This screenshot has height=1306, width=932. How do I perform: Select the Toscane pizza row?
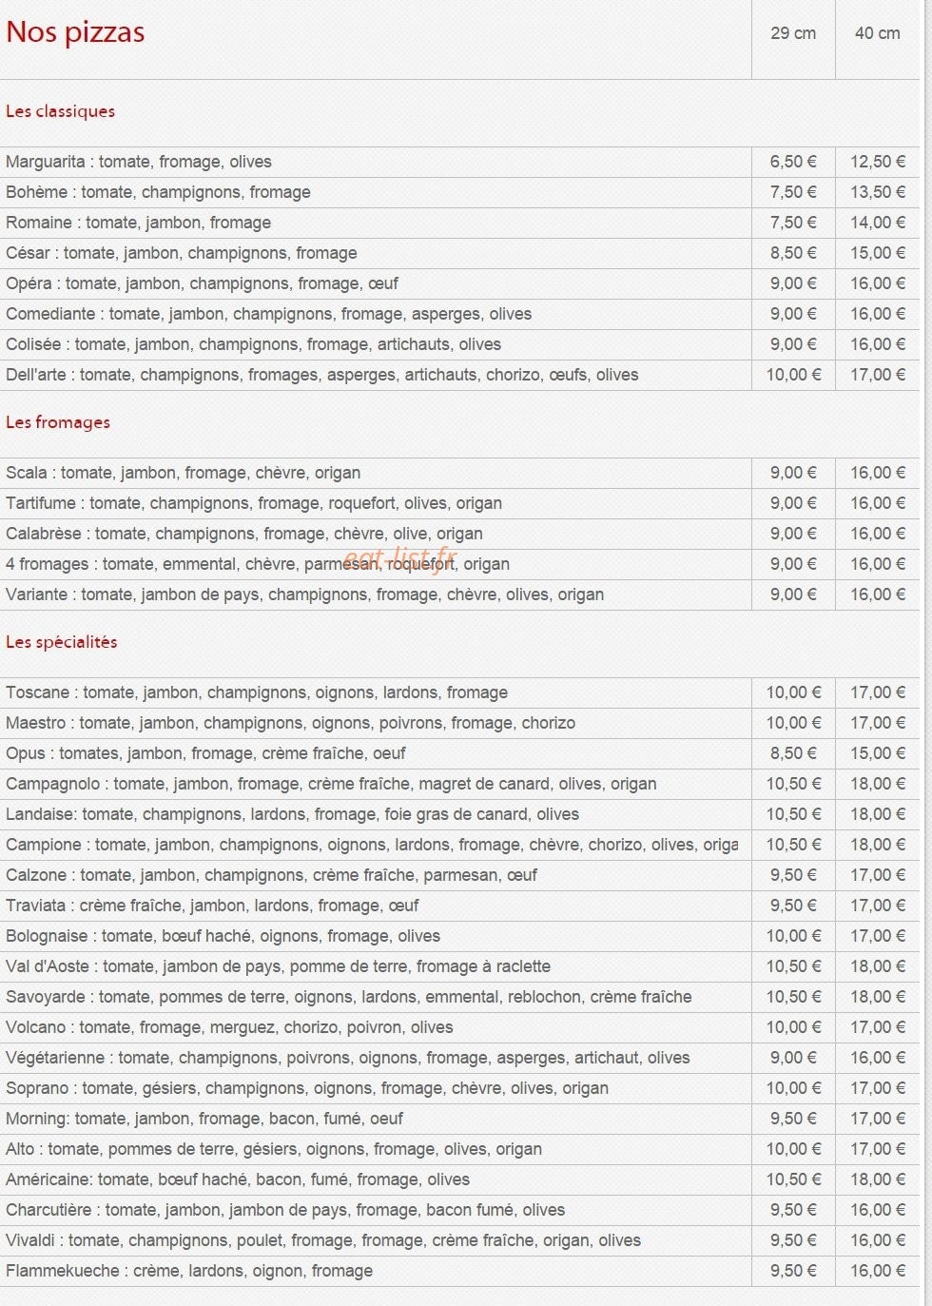[459, 692]
